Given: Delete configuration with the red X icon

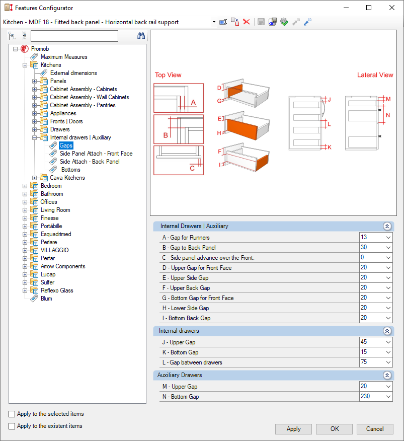Looking at the screenshot, I should pyautogui.click(x=247, y=22).
